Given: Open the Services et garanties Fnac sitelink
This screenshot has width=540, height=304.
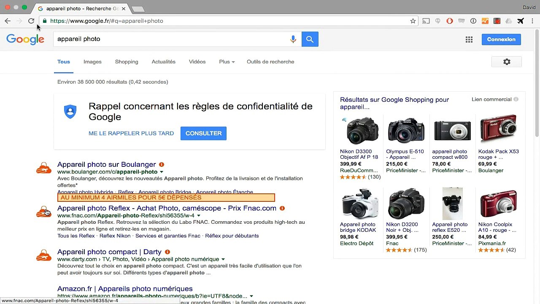Looking at the screenshot, I should pos(168,236).
